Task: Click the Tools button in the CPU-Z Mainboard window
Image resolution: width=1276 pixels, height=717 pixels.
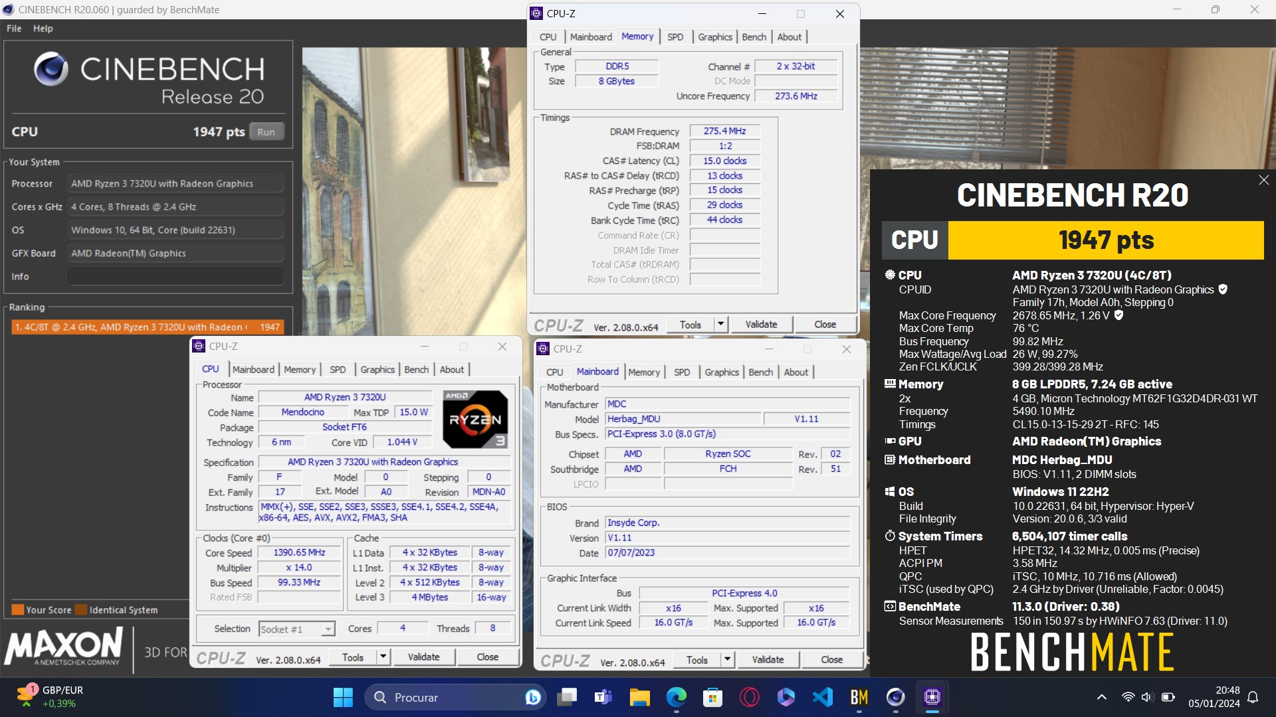Action: pyautogui.click(x=697, y=659)
